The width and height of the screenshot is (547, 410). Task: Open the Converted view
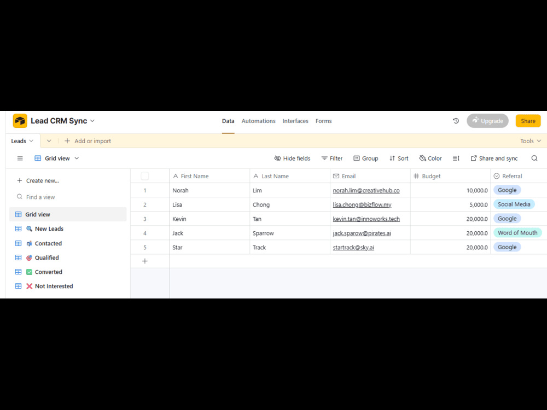click(x=68, y=272)
